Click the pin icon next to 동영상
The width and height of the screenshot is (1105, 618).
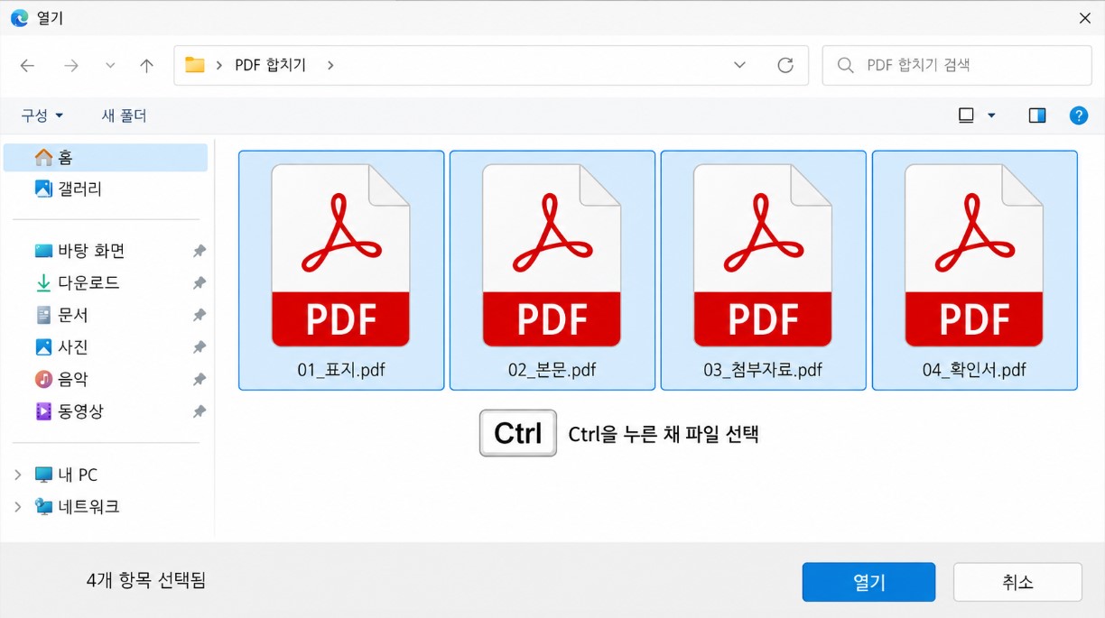tap(199, 411)
